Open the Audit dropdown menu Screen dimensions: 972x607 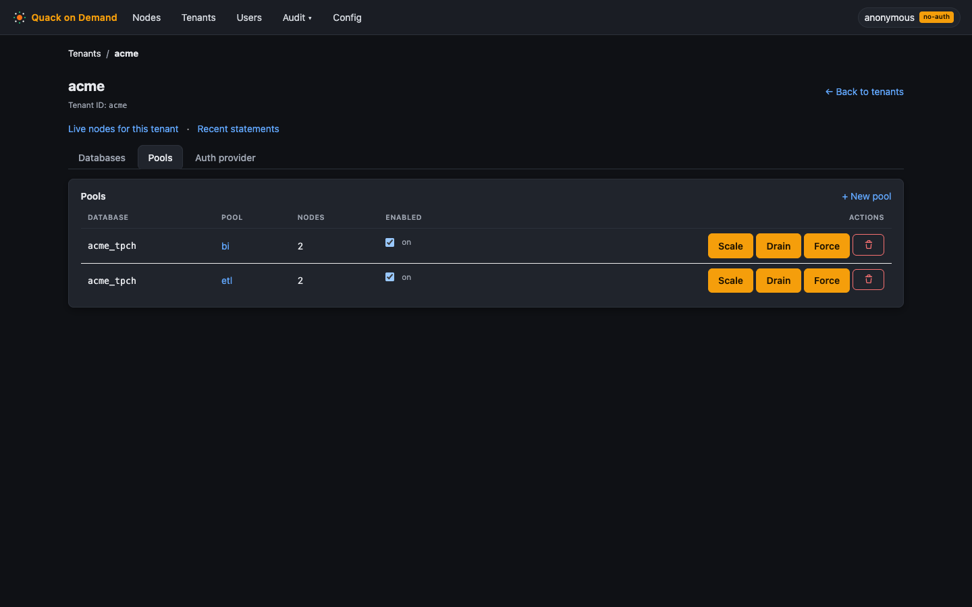pos(297,18)
